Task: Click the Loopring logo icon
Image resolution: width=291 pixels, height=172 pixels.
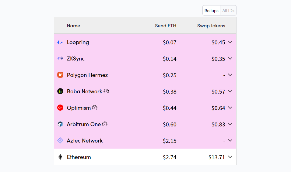Action: click(60, 42)
